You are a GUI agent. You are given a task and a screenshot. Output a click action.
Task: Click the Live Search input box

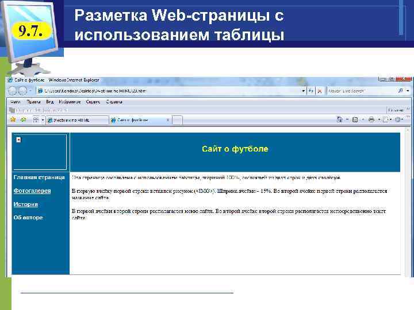(362, 91)
